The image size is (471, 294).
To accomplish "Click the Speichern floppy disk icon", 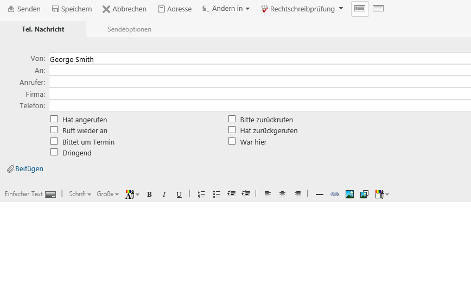I will 55,9.
